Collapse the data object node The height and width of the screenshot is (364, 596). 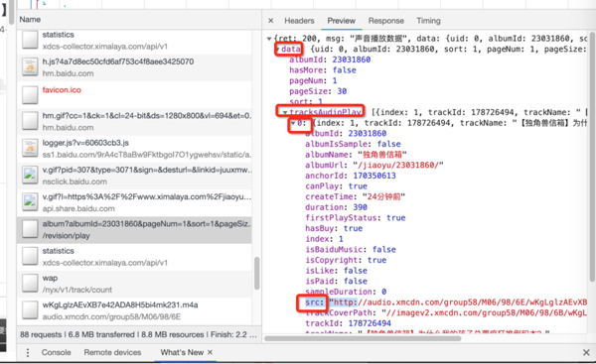tap(278, 50)
